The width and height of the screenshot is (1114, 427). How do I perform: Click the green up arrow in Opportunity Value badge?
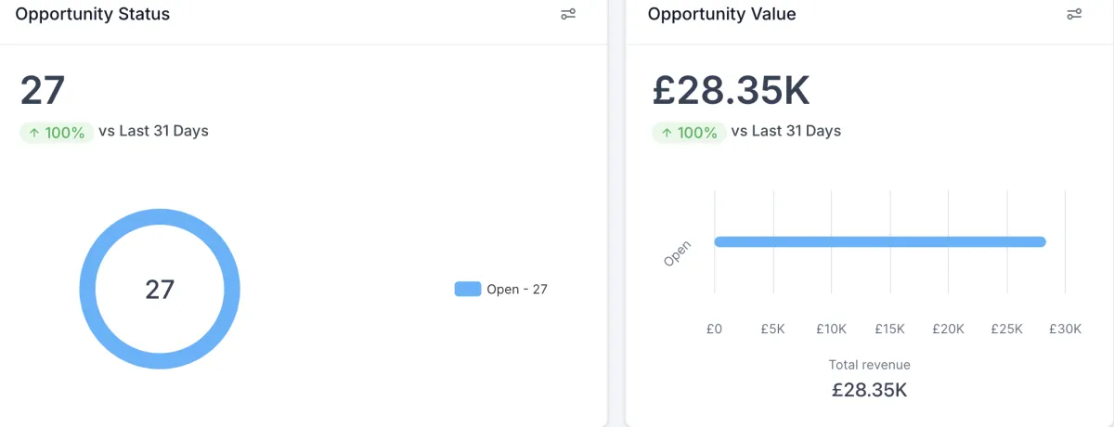tap(667, 133)
